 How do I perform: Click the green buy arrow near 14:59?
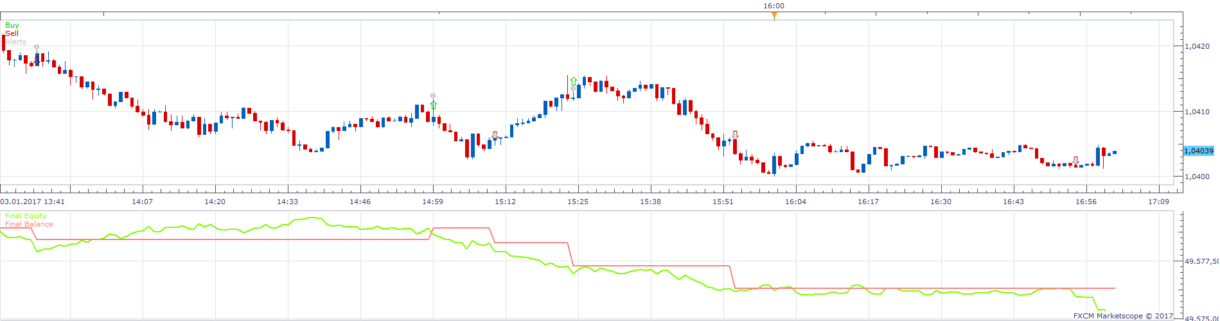point(434,105)
